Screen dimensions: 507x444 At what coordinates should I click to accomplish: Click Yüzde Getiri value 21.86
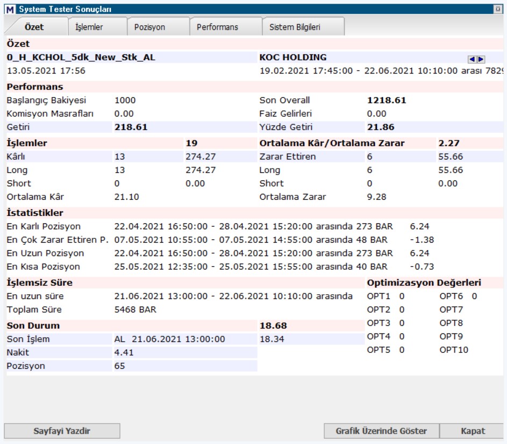381,127
